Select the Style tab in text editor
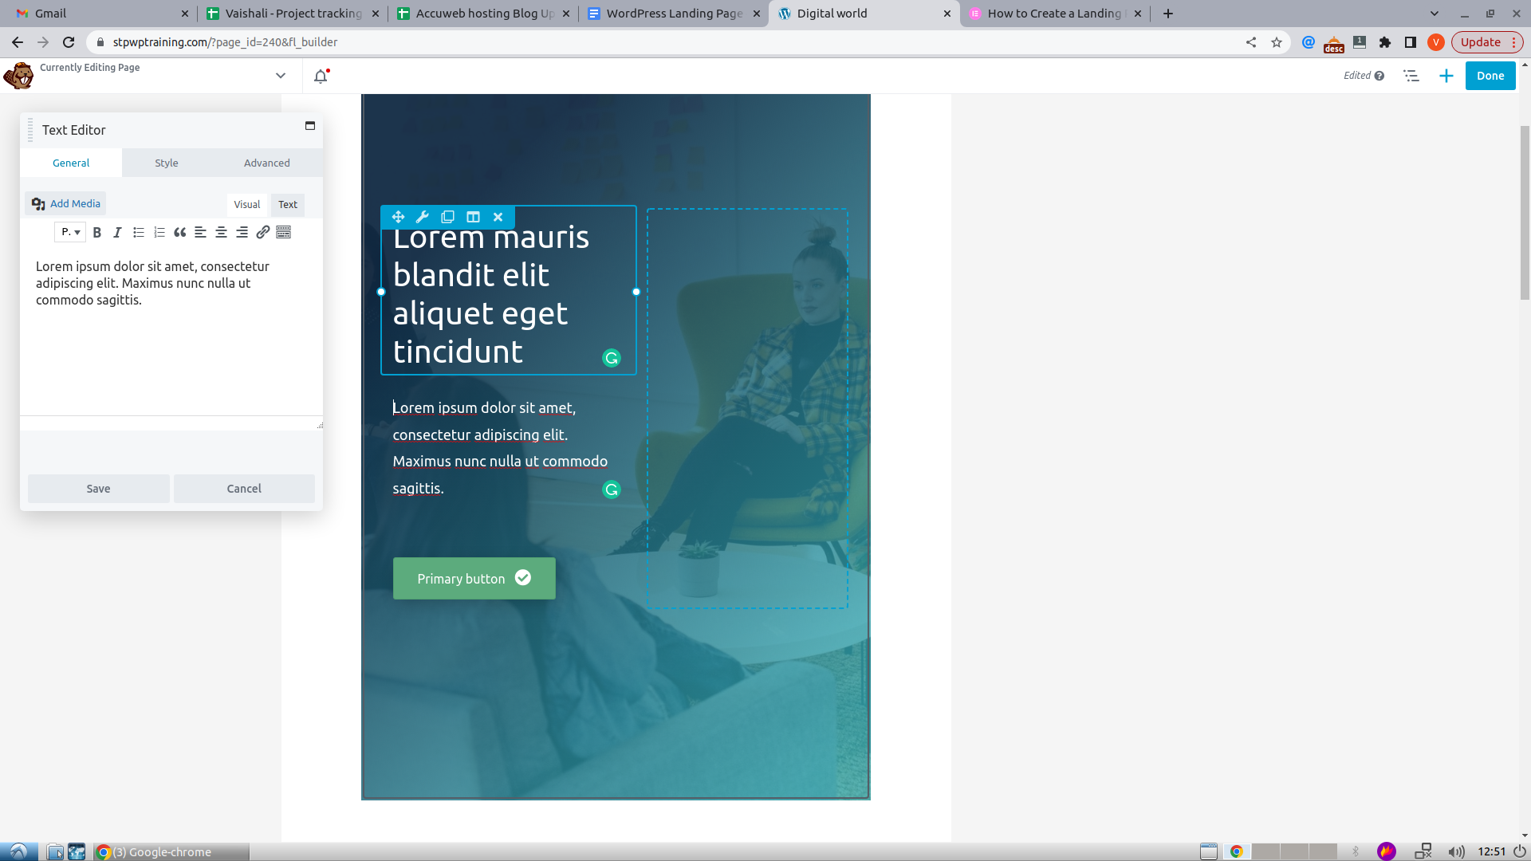 [166, 162]
